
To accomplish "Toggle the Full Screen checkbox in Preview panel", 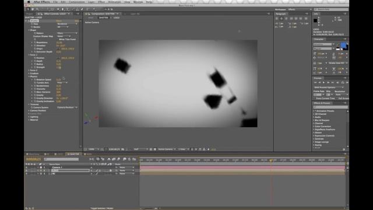I will (x=337, y=99).
